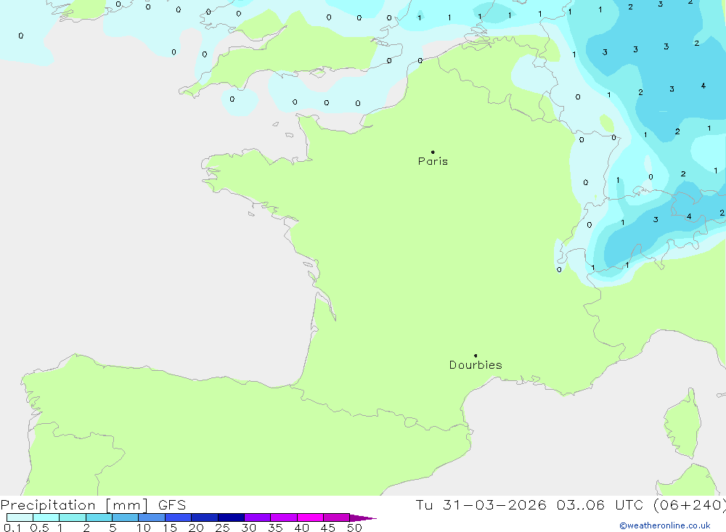Open the weatheronline.co.uk copyright link

click(x=665, y=525)
